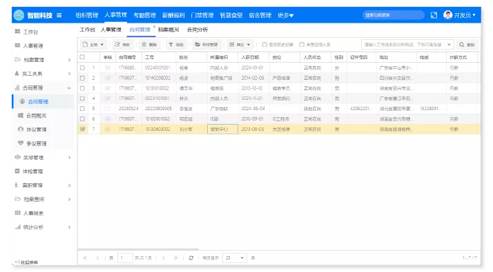
Task: Open 门禁管理 in the top navigation
Action: pyautogui.click(x=202, y=15)
